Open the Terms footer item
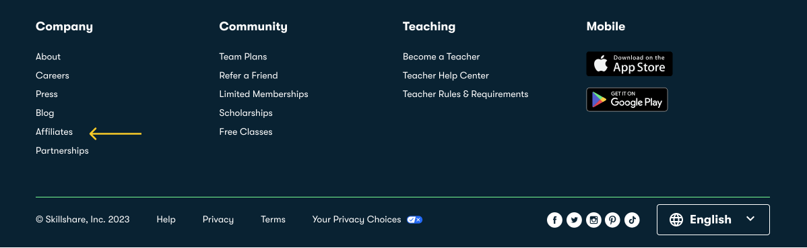The width and height of the screenshot is (807, 248). pyautogui.click(x=273, y=220)
